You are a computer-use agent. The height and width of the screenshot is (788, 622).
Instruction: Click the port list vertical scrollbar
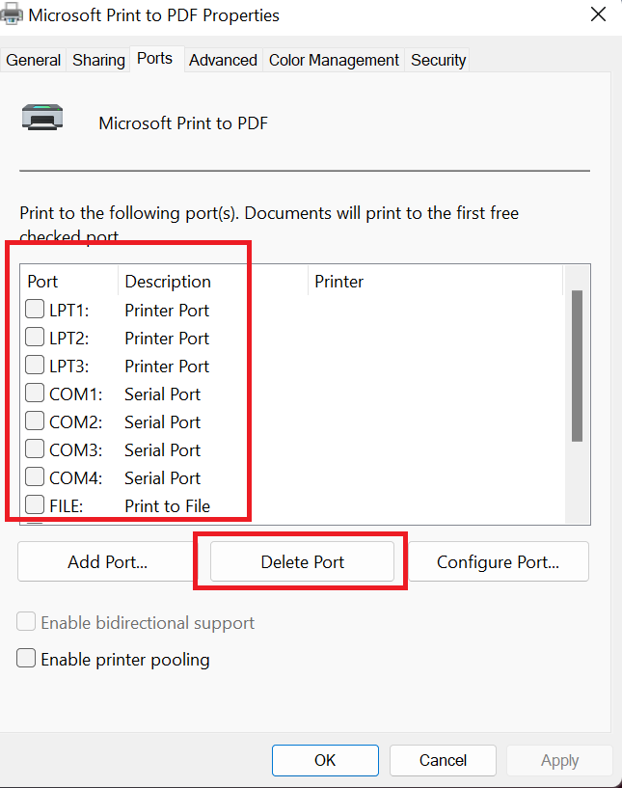[x=577, y=367]
